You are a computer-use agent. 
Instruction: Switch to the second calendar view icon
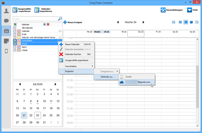[x=180, y=22]
